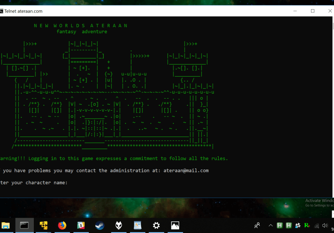Click the ateraan@mail.com email address
Screen dimensions: 334x233
[186, 171]
